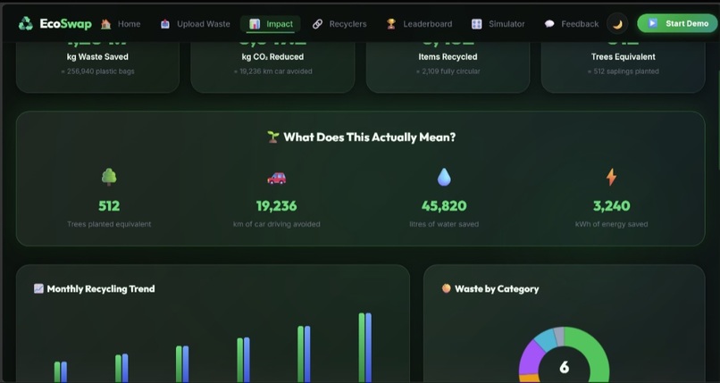Screen dimensions: 720x383
Task: Click the house icon beside Home
Action: pyautogui.click(x=106, y=24)
